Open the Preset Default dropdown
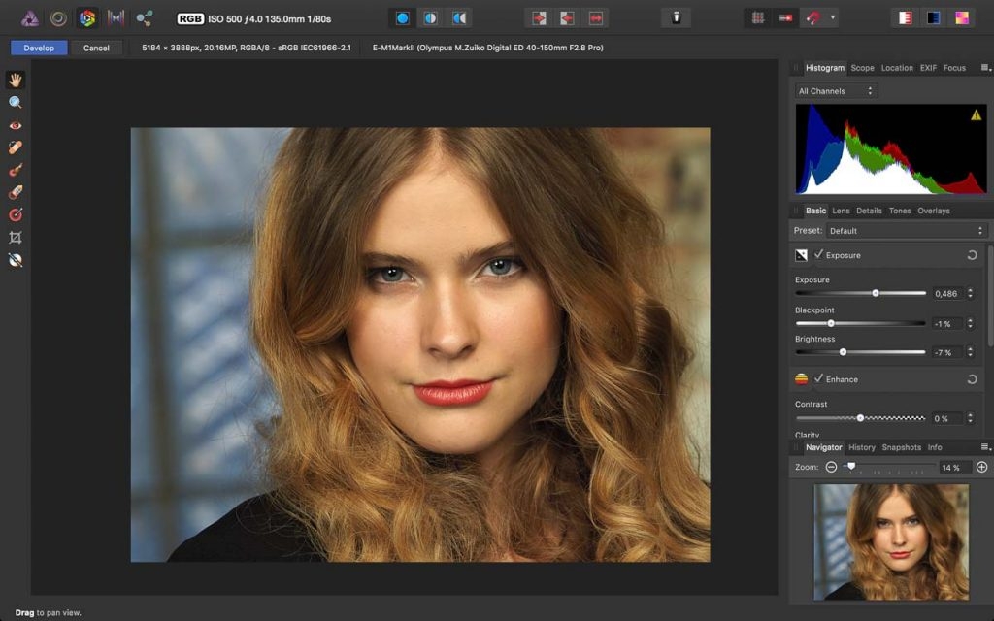Screen dimensions: 994x621 click(906, 231)
